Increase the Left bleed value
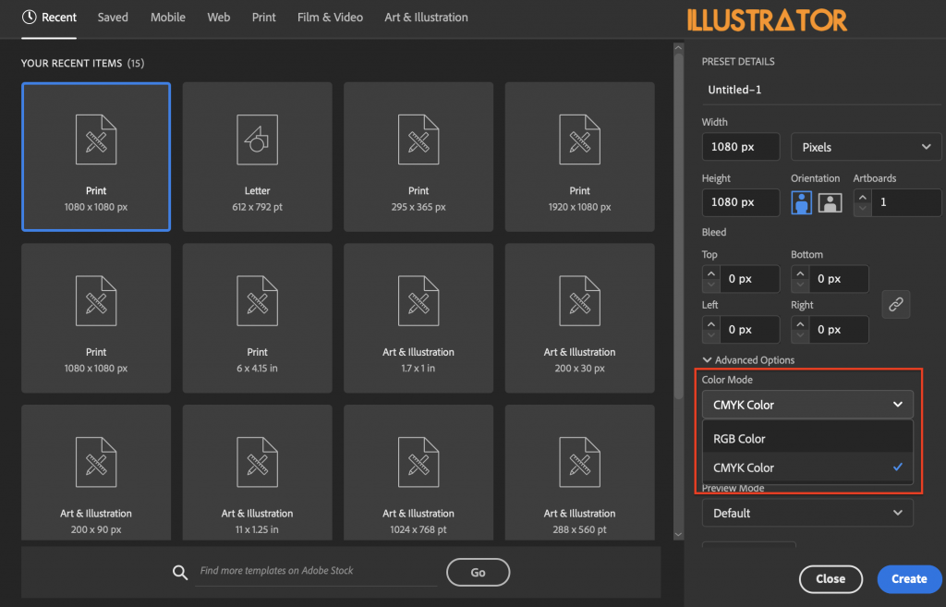Screen dimensions: 946x607 (710, 324)
